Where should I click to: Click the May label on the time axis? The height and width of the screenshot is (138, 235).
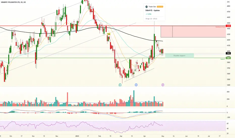coord(163,136)
